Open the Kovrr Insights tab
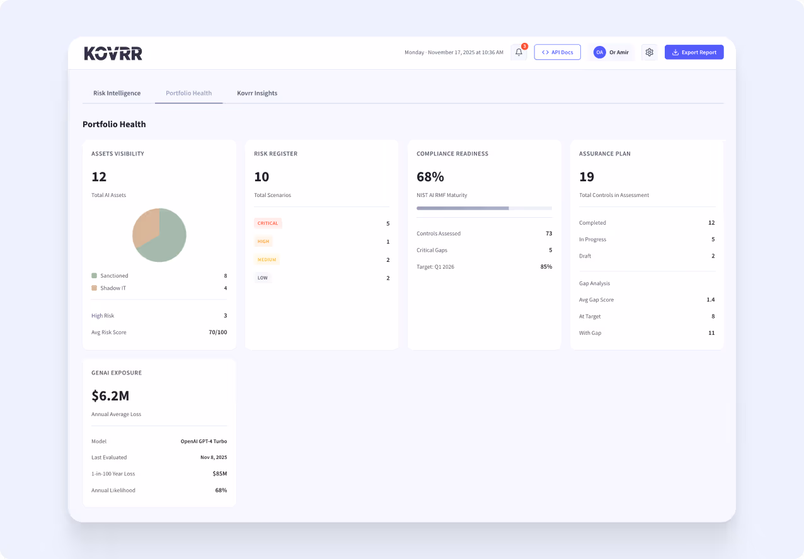 click(x=257, y=93)
